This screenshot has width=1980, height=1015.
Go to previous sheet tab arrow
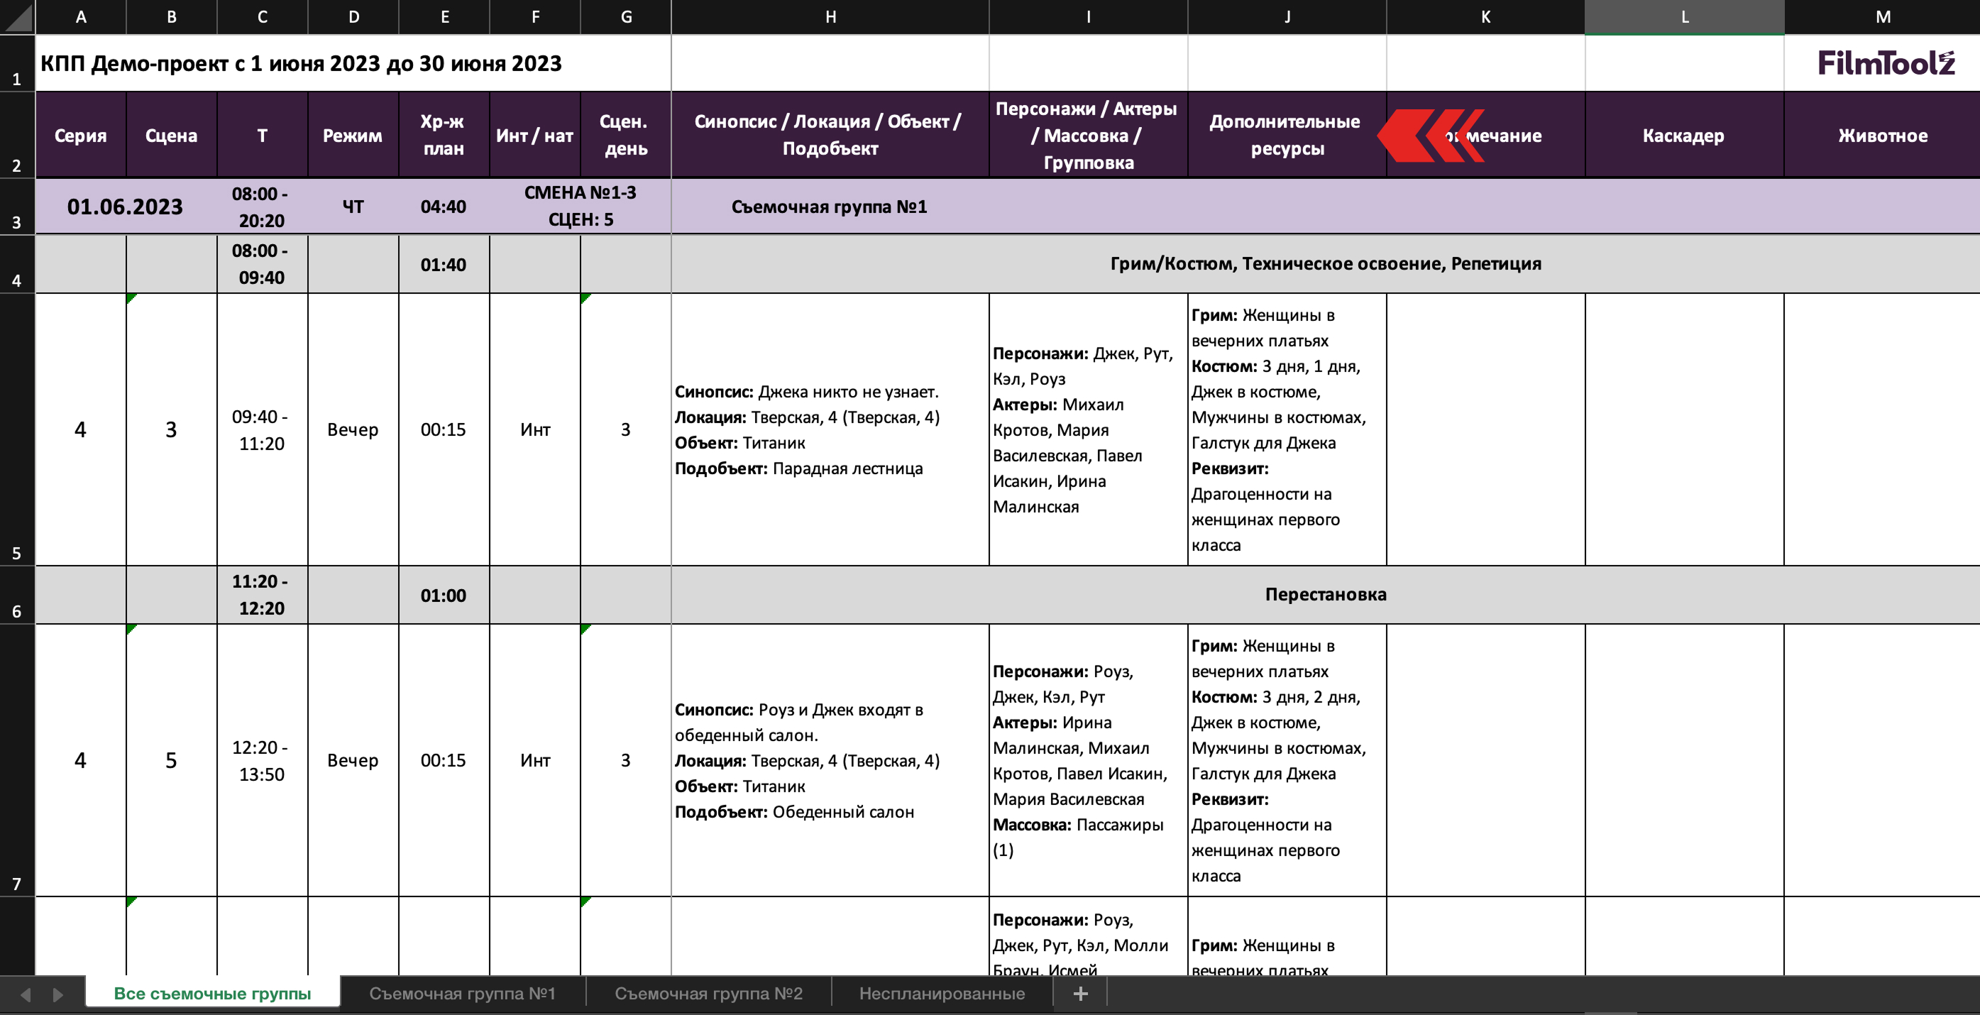click(x=26, y=994)
